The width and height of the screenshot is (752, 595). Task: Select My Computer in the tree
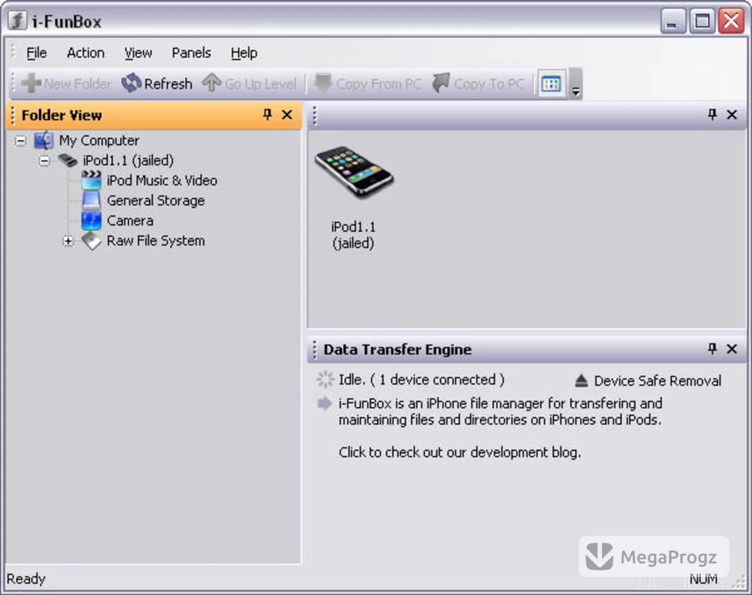tap(99, 140)
